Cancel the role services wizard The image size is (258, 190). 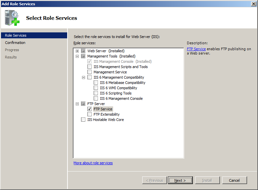pos(234,180)
